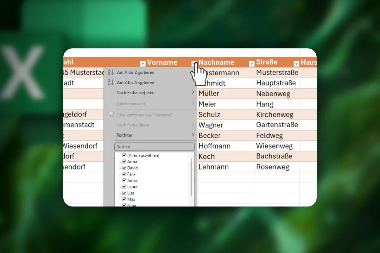Image resolution: width=380 pixels, height=253 pixels.
Task: Select the cell containing Hauptstraße
Action: pyautogui.click(x=277, y=83)
